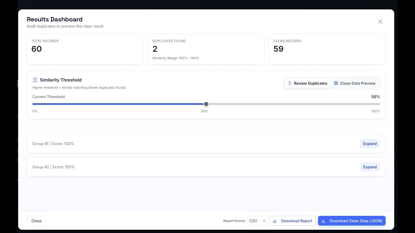
Task: Click the download icon on Download Clean Data
Action: click(323, 221)
